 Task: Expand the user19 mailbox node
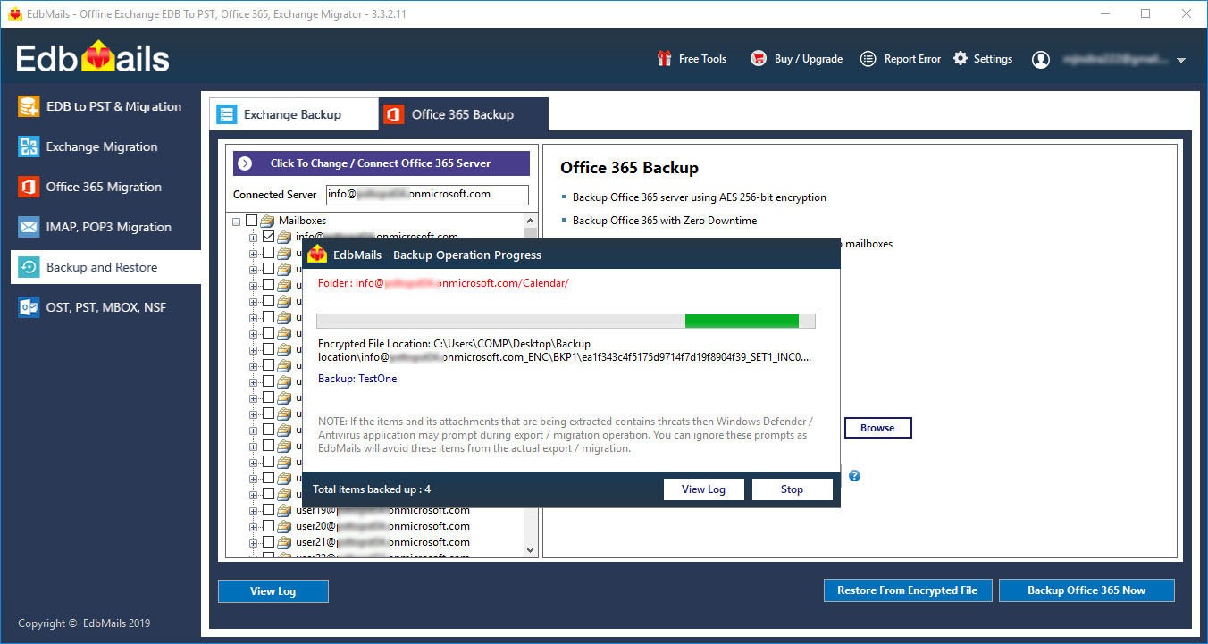[254, 510]
